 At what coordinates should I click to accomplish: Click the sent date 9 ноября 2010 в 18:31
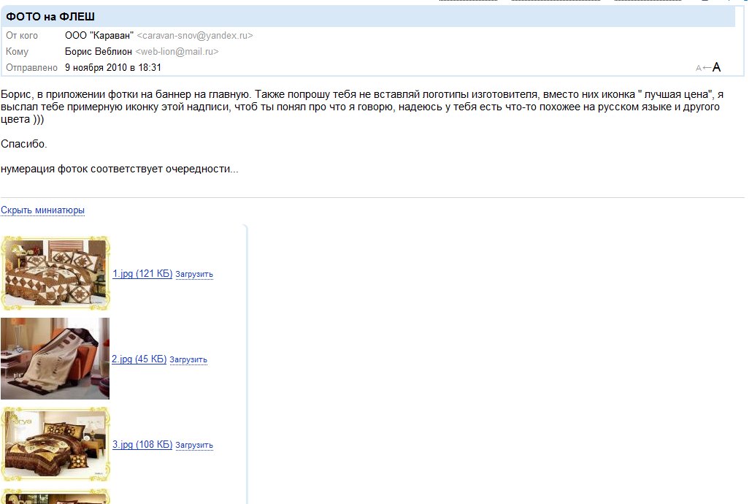[113, 68]
